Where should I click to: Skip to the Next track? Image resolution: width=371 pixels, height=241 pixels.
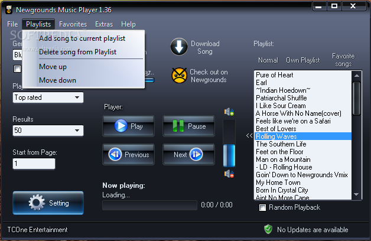click(188, 154)
